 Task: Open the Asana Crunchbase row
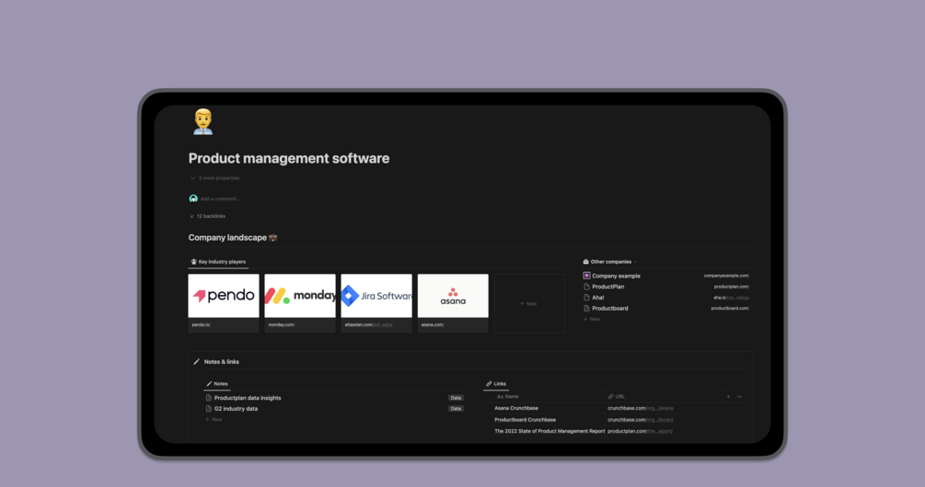(516, 408)
